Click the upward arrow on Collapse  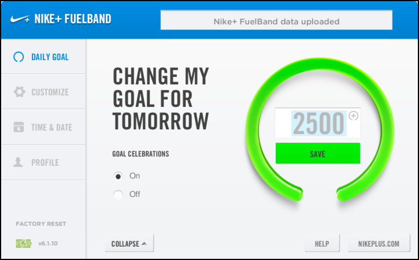tap(144, 243)
